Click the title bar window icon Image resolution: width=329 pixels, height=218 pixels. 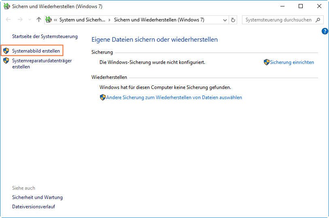click(7, 6)
